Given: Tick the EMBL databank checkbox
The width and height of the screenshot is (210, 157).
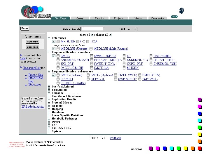Looking at the screenshot, I should point(58,56).
